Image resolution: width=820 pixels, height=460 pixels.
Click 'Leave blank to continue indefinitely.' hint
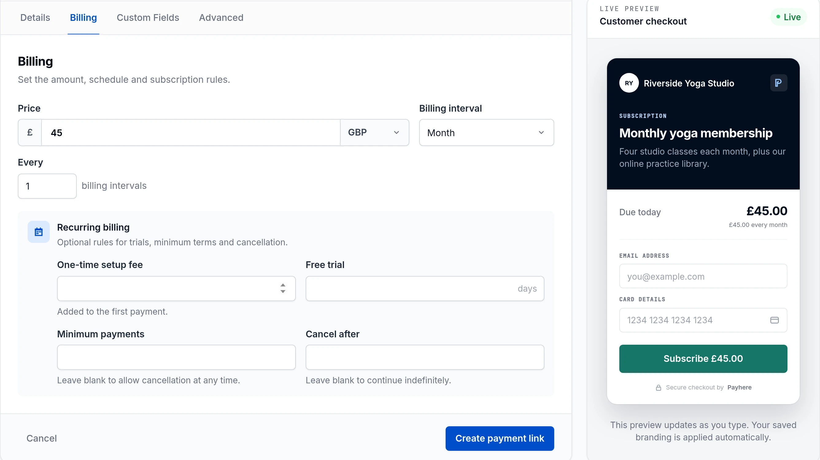point(378,380)
